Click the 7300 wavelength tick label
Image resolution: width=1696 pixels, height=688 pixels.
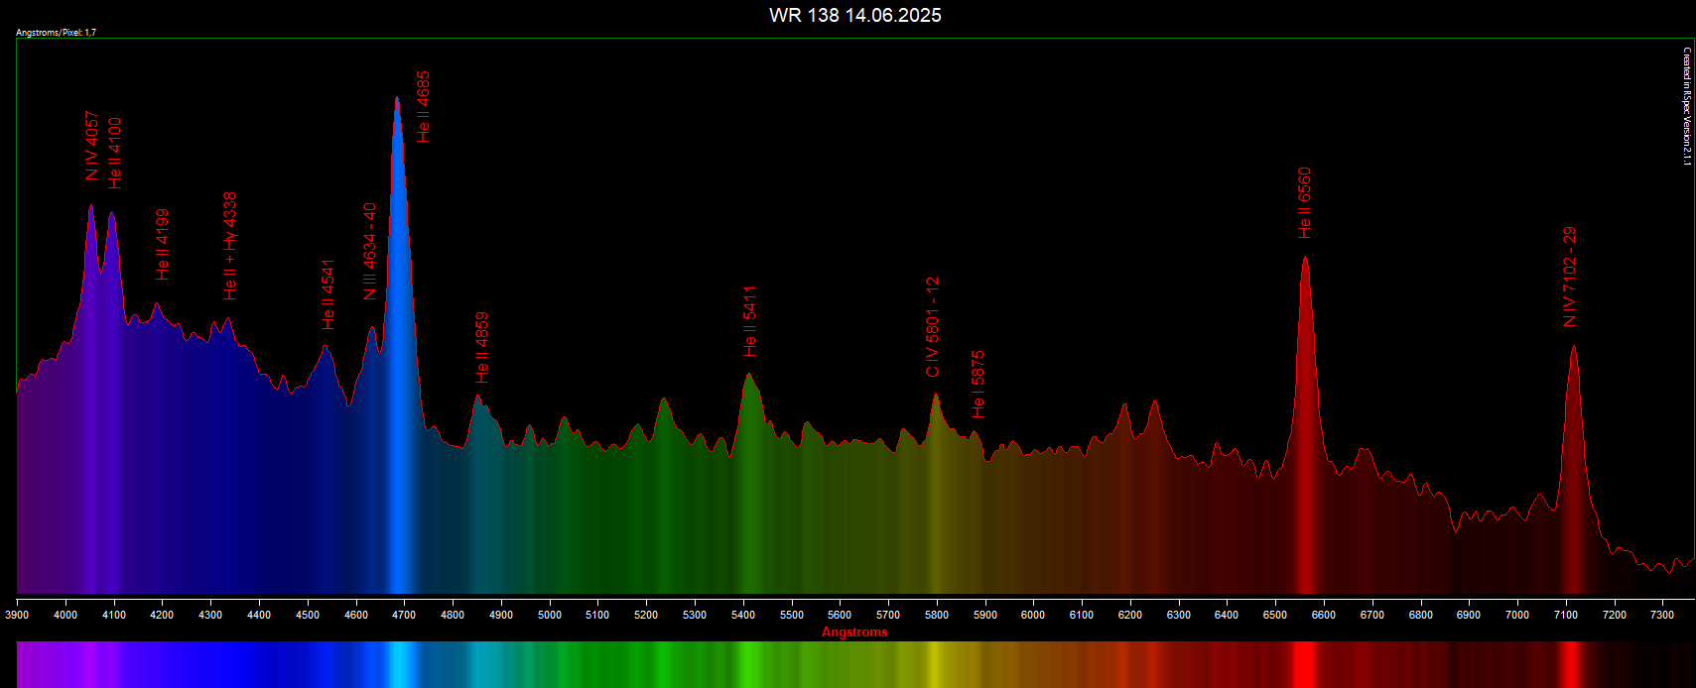click(1662, 615)
